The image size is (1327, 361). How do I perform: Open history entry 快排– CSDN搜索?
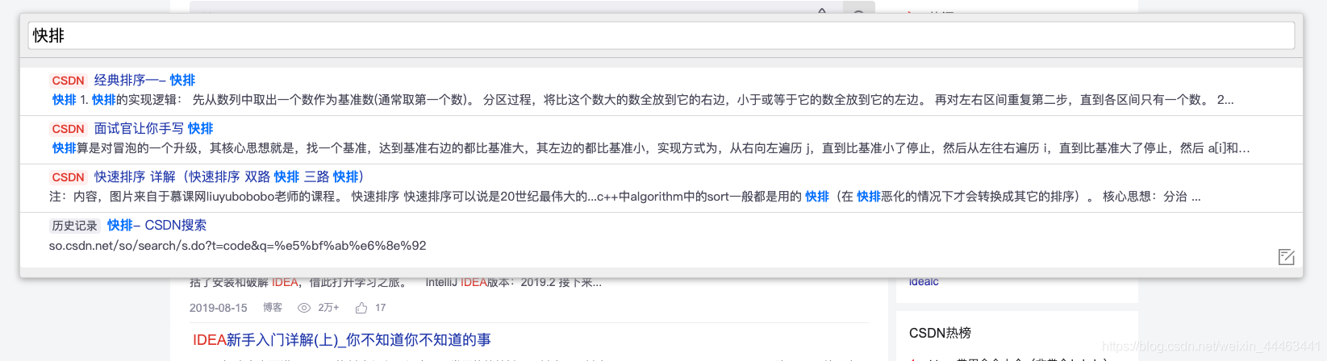tap(156, 225)
